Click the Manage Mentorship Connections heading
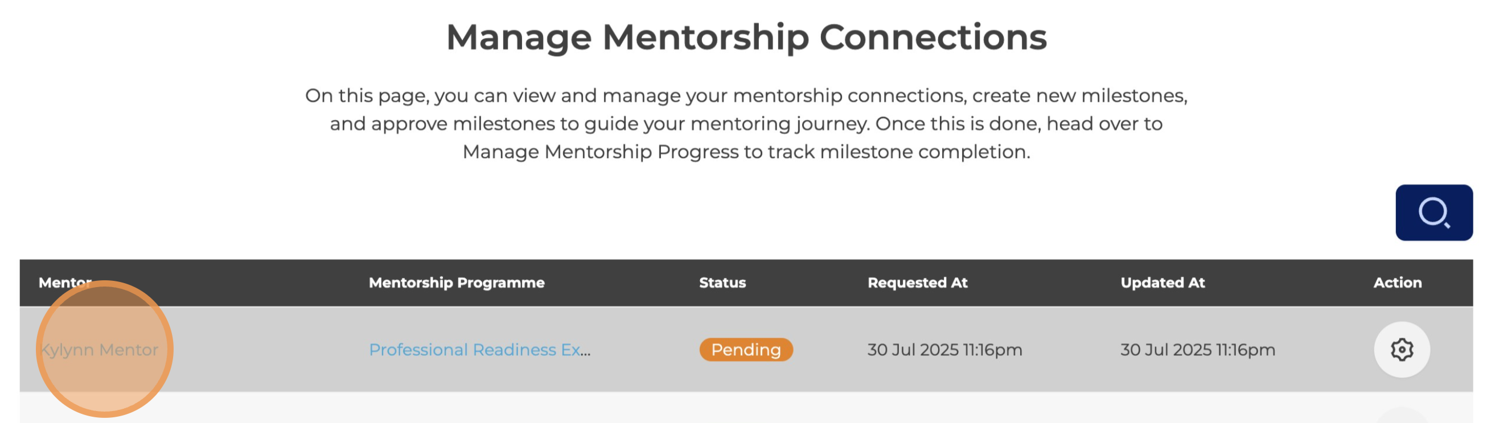 [x=746, y=38]
